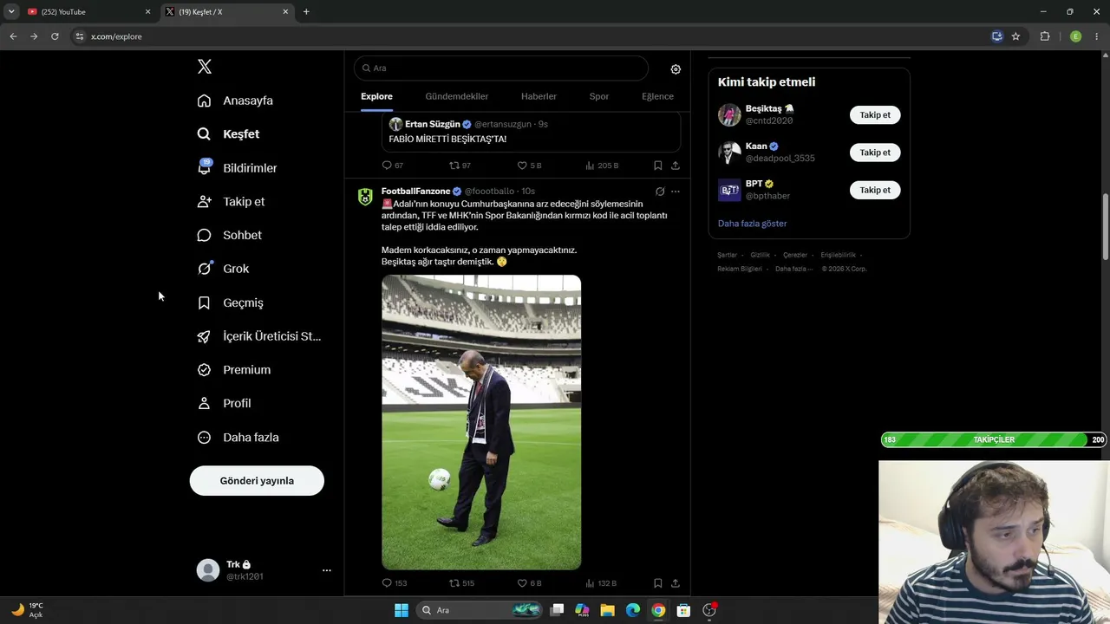Click Şartlar footer link

727,256
